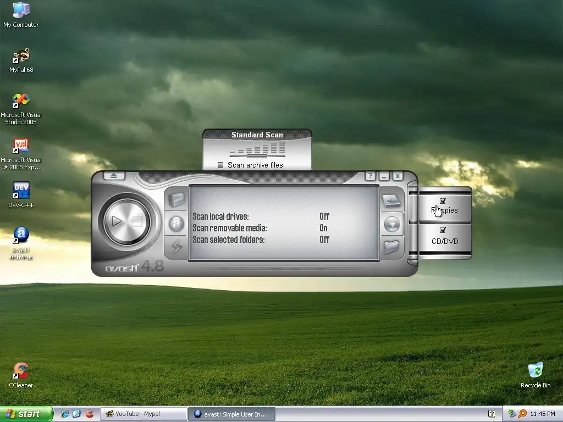Click 'Scan local drives:' text
The height and width of the screenshot is (422, 563).
(x=220, y=216)
